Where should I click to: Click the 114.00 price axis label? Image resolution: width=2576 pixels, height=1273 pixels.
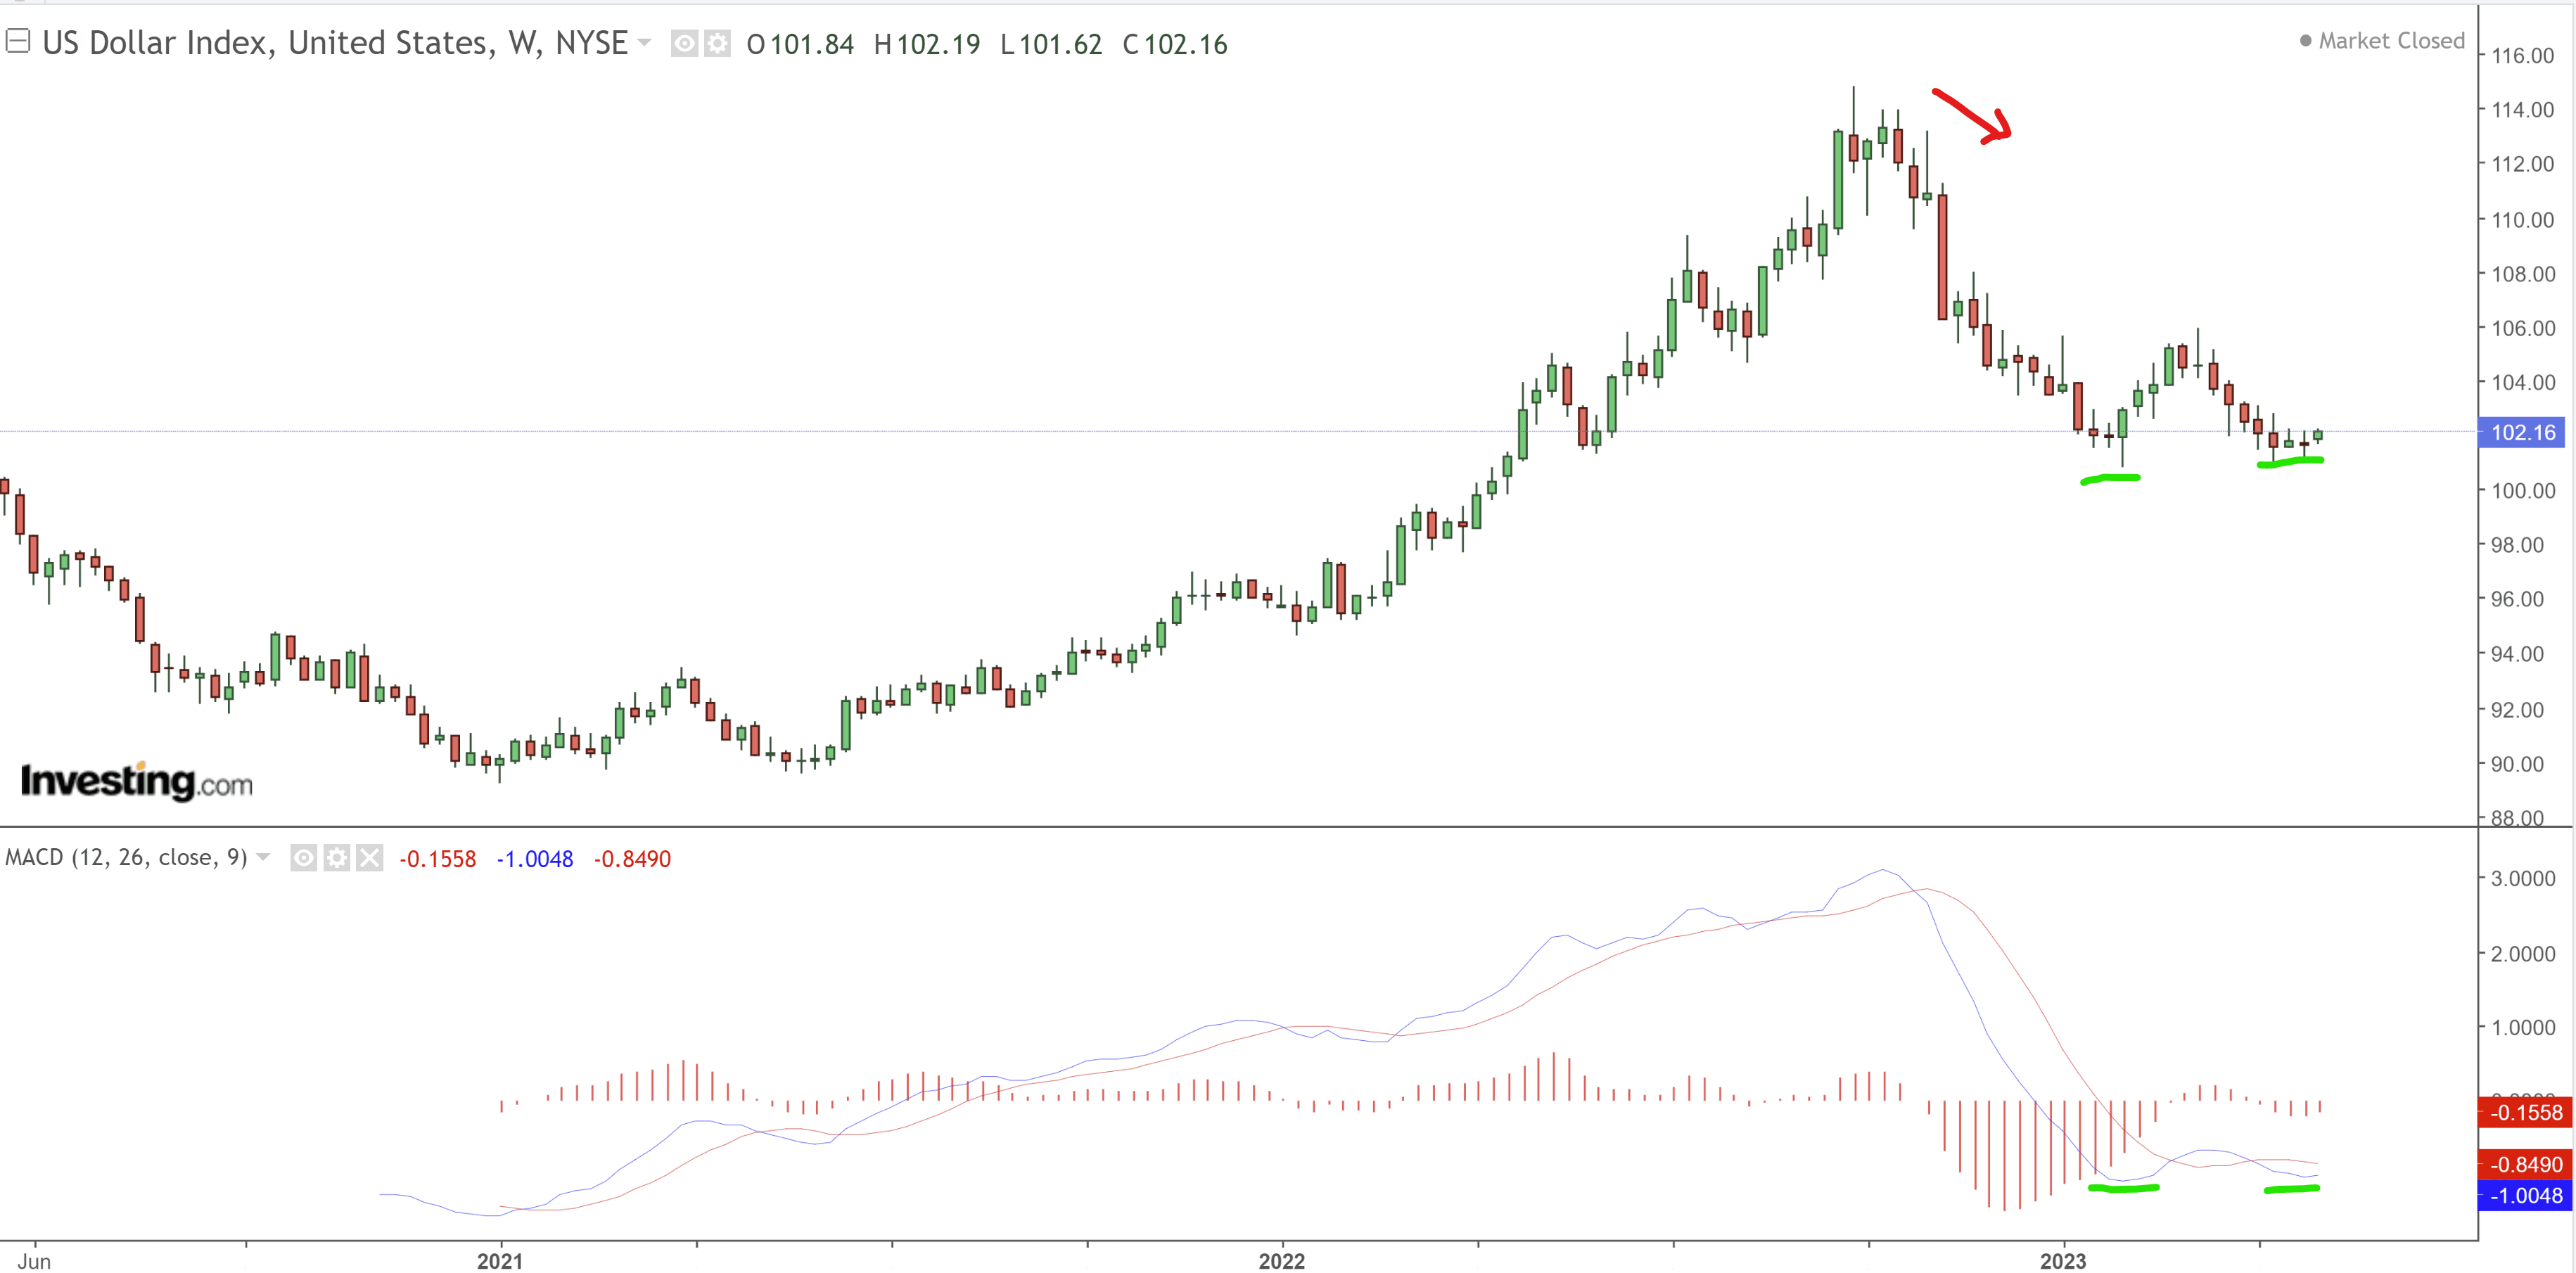[2522, 110]
